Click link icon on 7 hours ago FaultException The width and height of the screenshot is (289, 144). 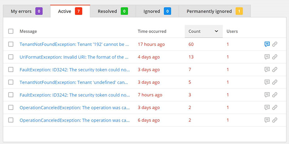tap(275, 95)
